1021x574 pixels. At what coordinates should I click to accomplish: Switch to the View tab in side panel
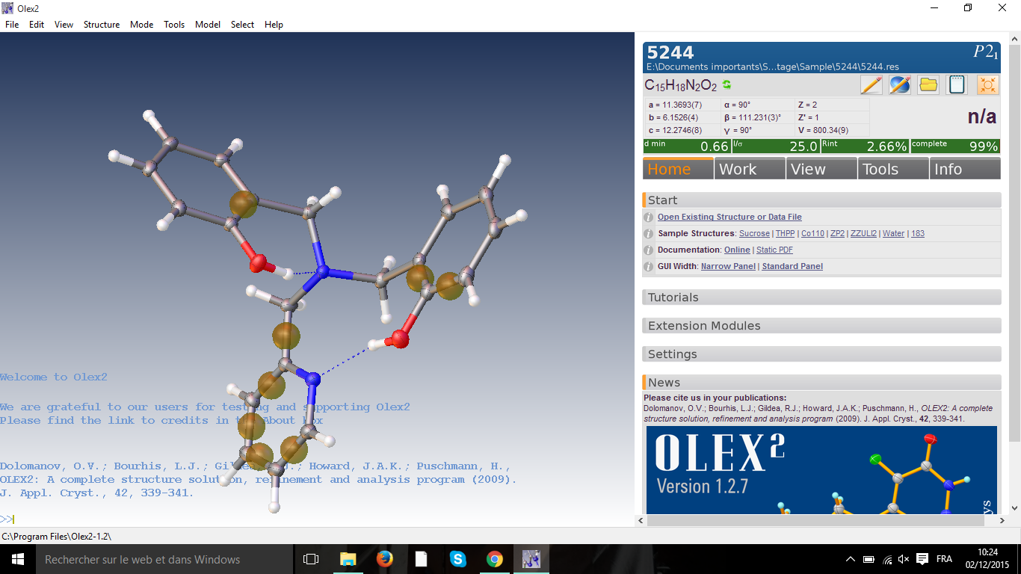point(821,169)
